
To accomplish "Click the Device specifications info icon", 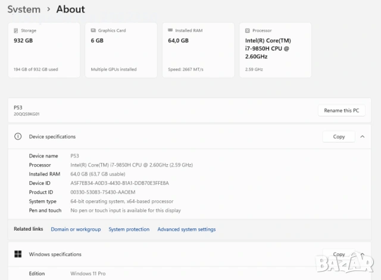I will [18, 137].
